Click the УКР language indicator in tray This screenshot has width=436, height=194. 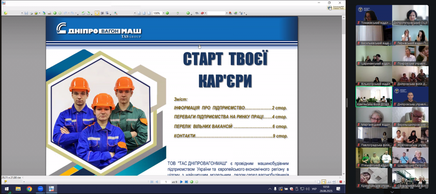(x=314, y=189)
